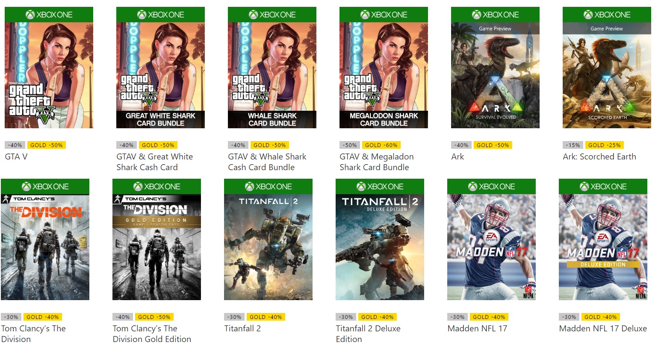Click the GOLD -60% badge under Megalodon bundle
Viewport: 670px width, 351px height.
(381, 145)
